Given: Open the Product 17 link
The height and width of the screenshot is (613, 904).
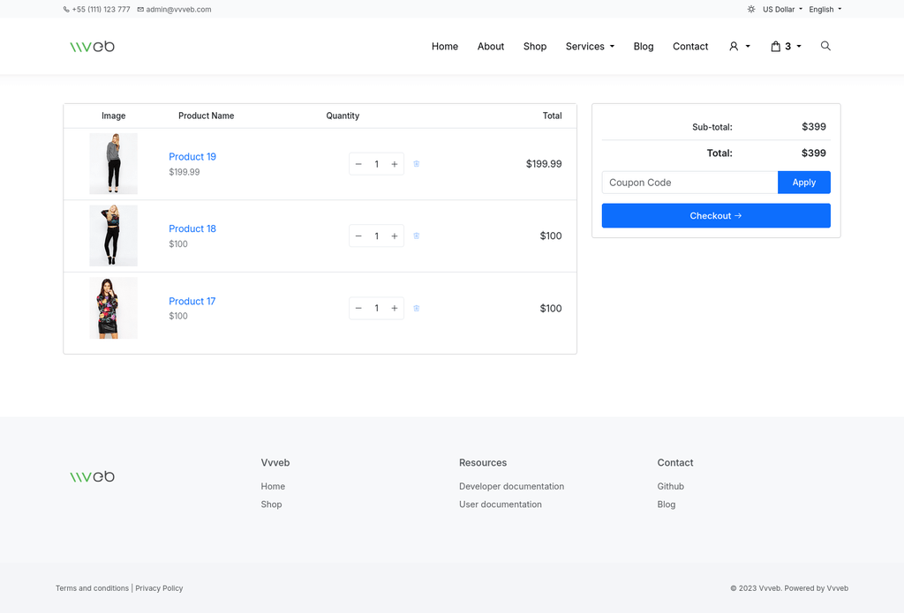Looking at the screenshot, I should coord(192,302).
